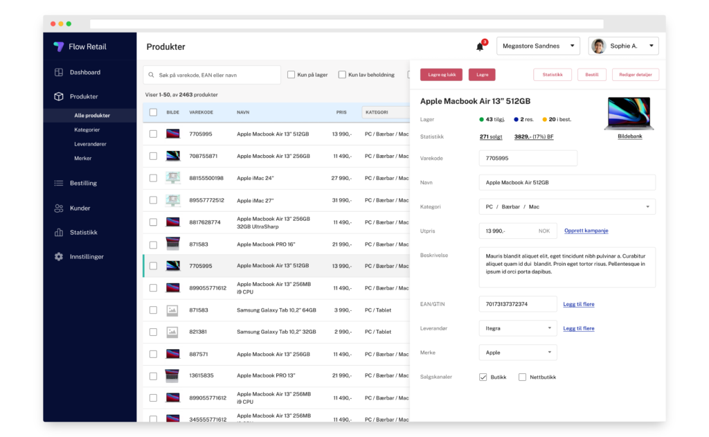
Task: Open the Bildebank link
Action: click(630, 136)
